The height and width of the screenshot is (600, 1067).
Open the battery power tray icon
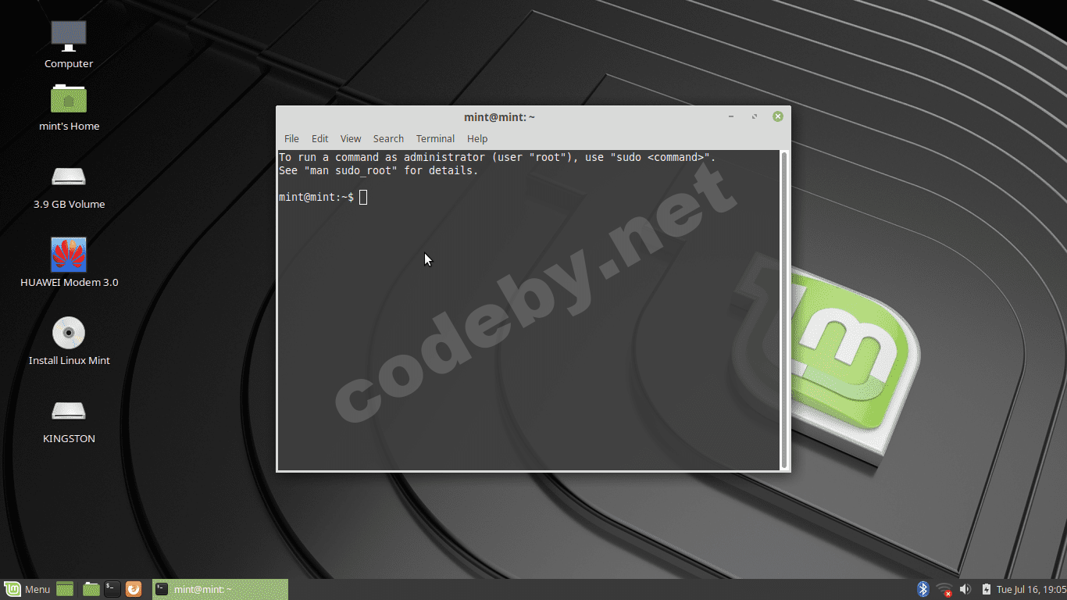(x=987, y=589)
